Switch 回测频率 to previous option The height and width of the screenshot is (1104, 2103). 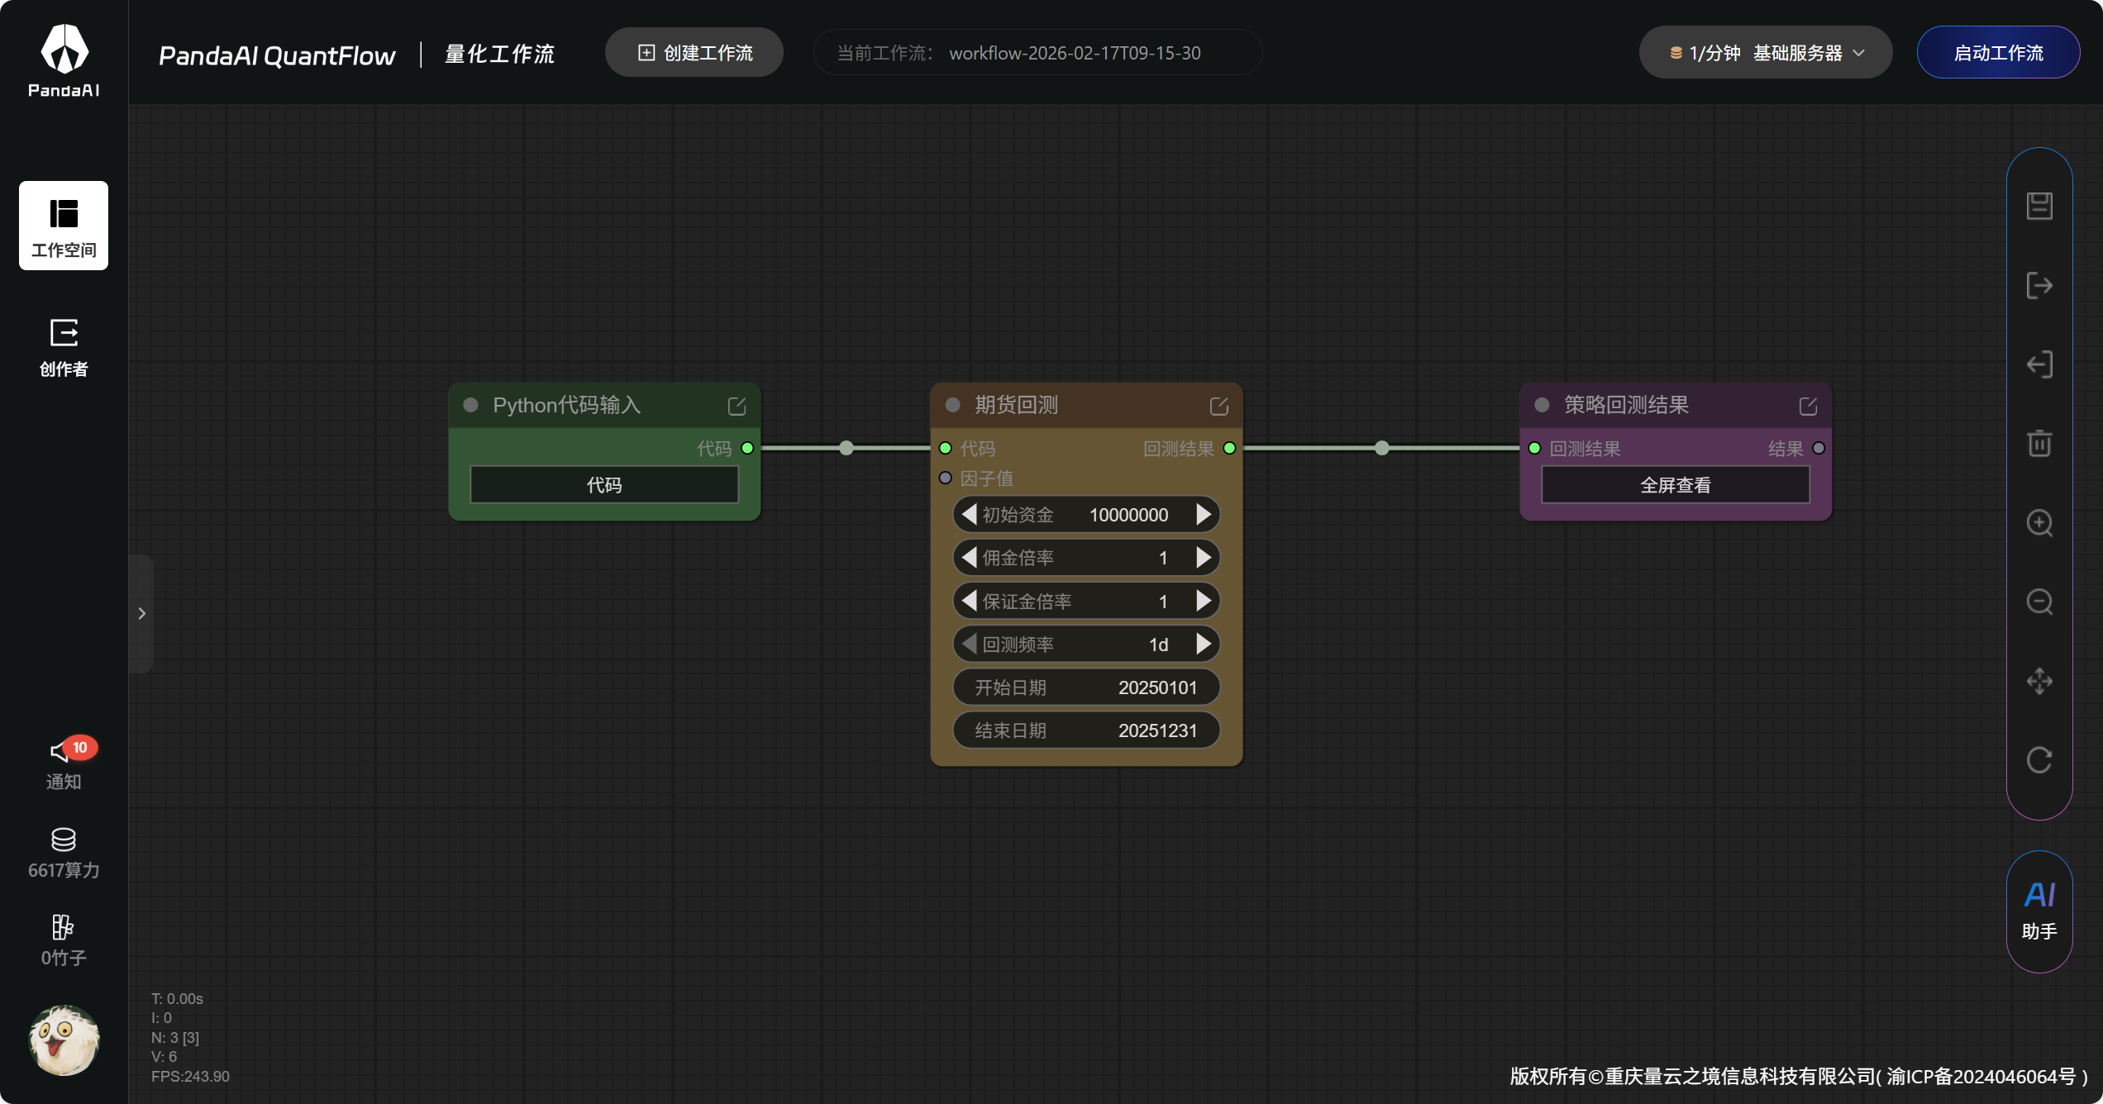point(969,644)
